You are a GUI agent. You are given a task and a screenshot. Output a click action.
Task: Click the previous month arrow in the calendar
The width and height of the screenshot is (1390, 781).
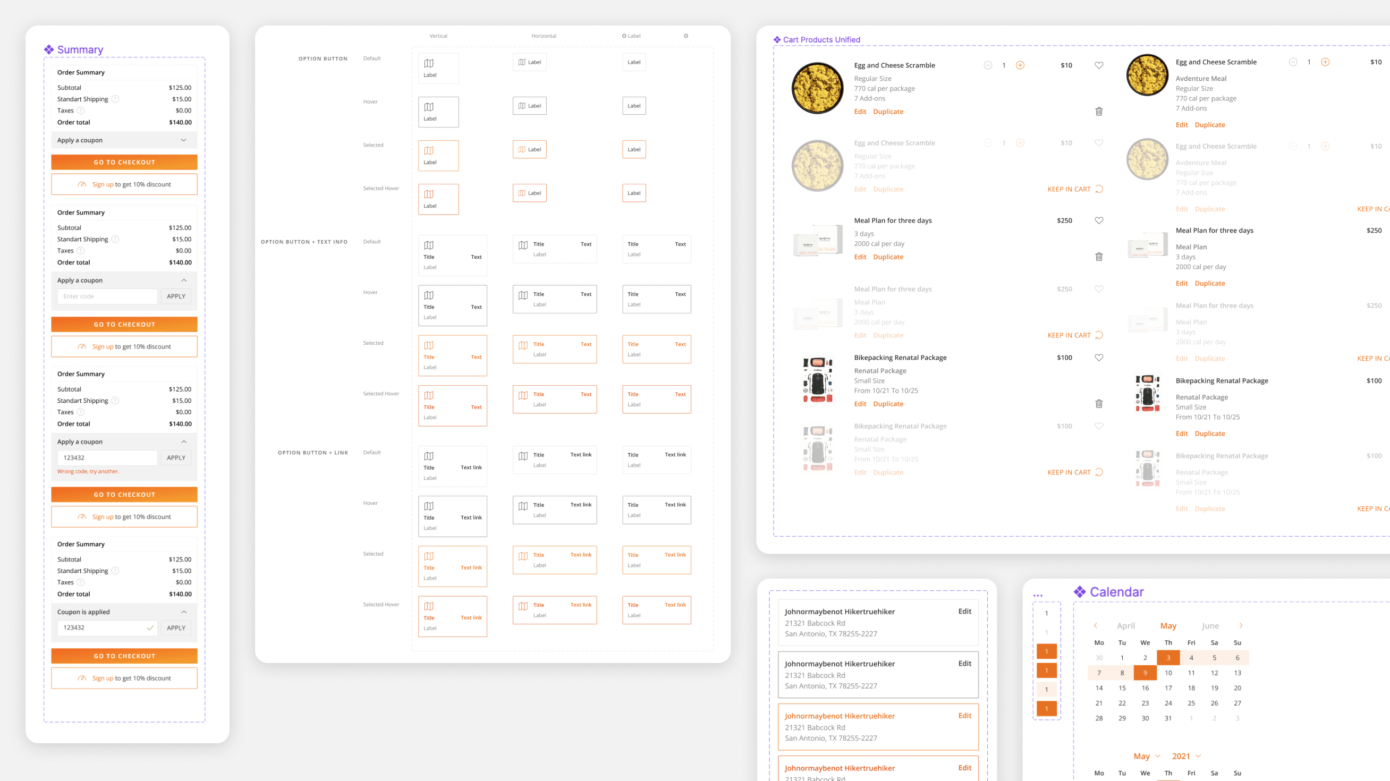(1095, 626)
